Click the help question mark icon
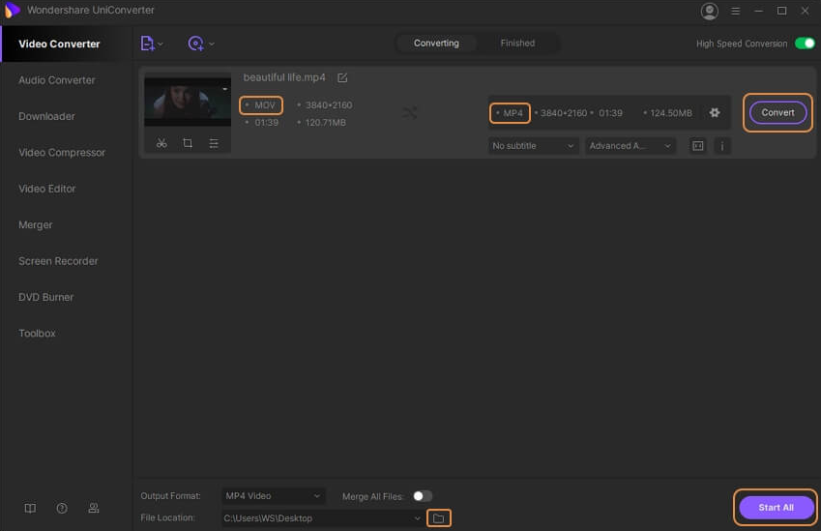This screenshot has height=531, width=821. pos(62,508)
